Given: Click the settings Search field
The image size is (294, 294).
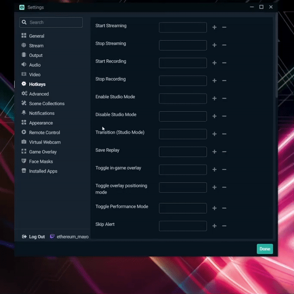Looking at the screenshot, I should click(x=51, y=23).
